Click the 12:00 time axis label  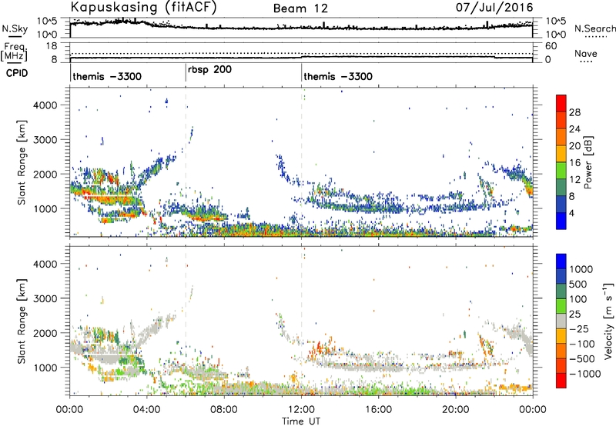[301, 410]
